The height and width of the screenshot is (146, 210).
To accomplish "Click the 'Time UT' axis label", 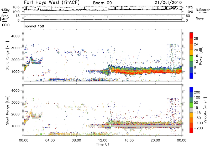I will (x=103, y=144).
